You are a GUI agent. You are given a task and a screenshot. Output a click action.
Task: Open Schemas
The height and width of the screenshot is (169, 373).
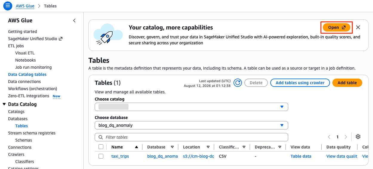[24, 140]
